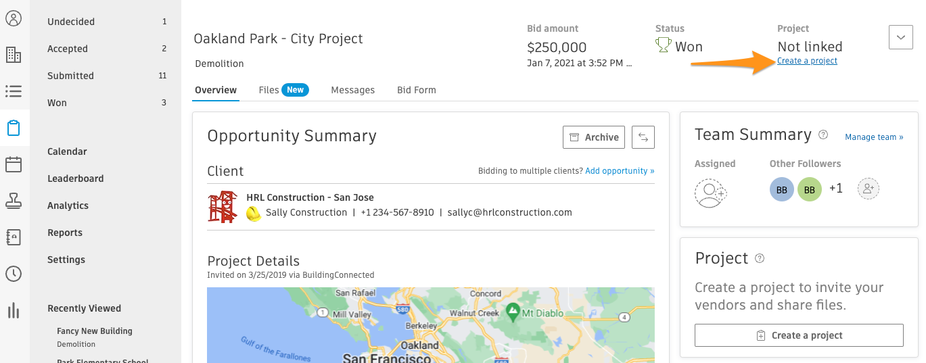The width and height of the screenshot is (926, 363).
Task: Click the stamp icon in sidebar
Action: coord(14,201)
